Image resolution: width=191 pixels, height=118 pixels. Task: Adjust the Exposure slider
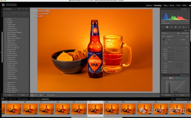[x=175, y=49]
